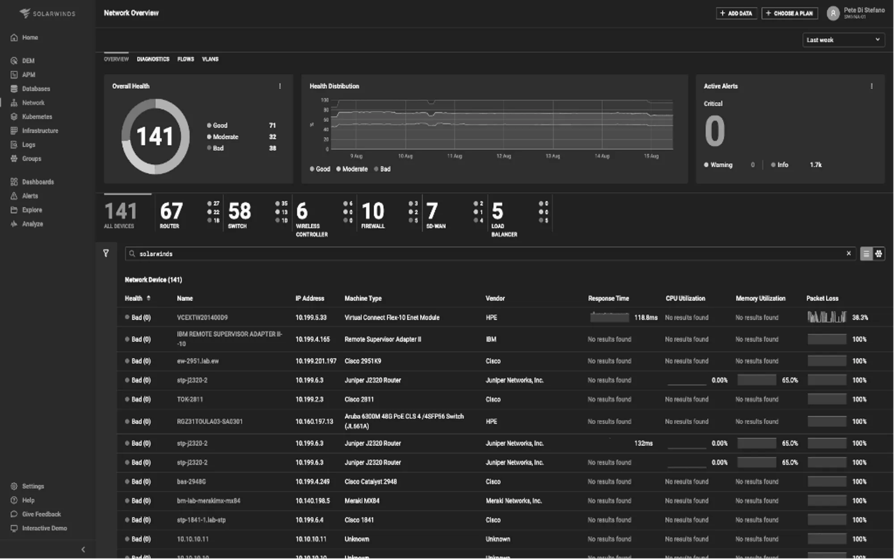Select Network icon in sidebar
Screen dimensions: 894x559
(14, 103)
